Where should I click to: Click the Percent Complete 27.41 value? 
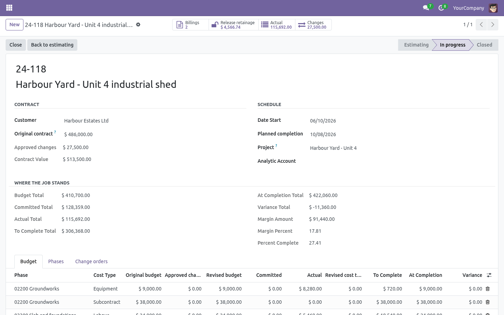coord(315,243)
